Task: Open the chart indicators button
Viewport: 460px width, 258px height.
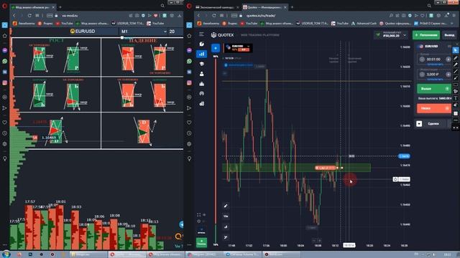Action: [x=226, y=237]
